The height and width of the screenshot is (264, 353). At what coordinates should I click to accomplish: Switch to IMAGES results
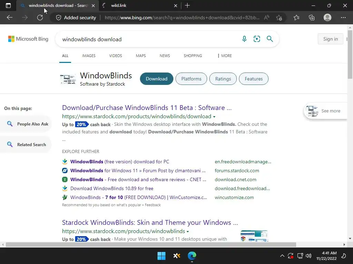89,56
